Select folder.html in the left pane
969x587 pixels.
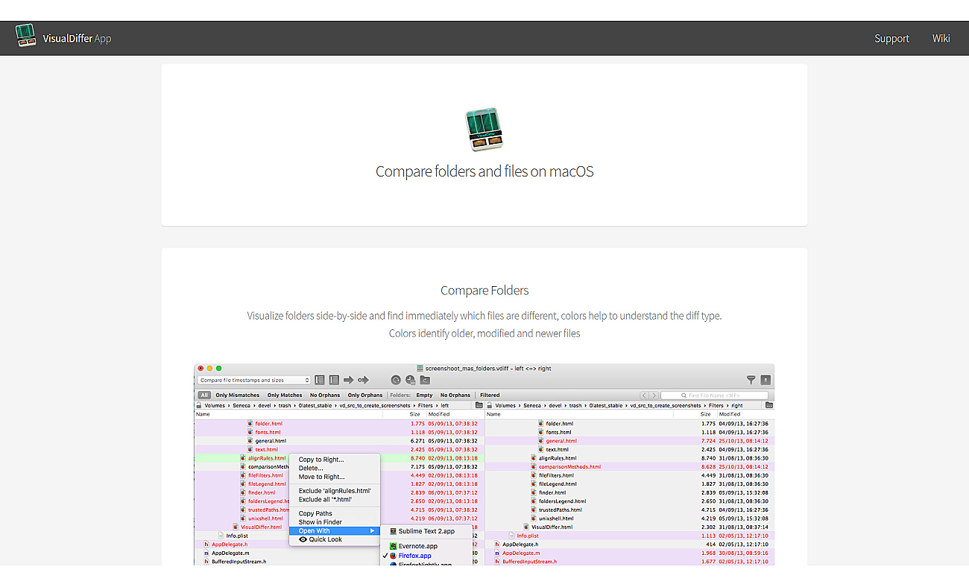[x=268, y=424]
